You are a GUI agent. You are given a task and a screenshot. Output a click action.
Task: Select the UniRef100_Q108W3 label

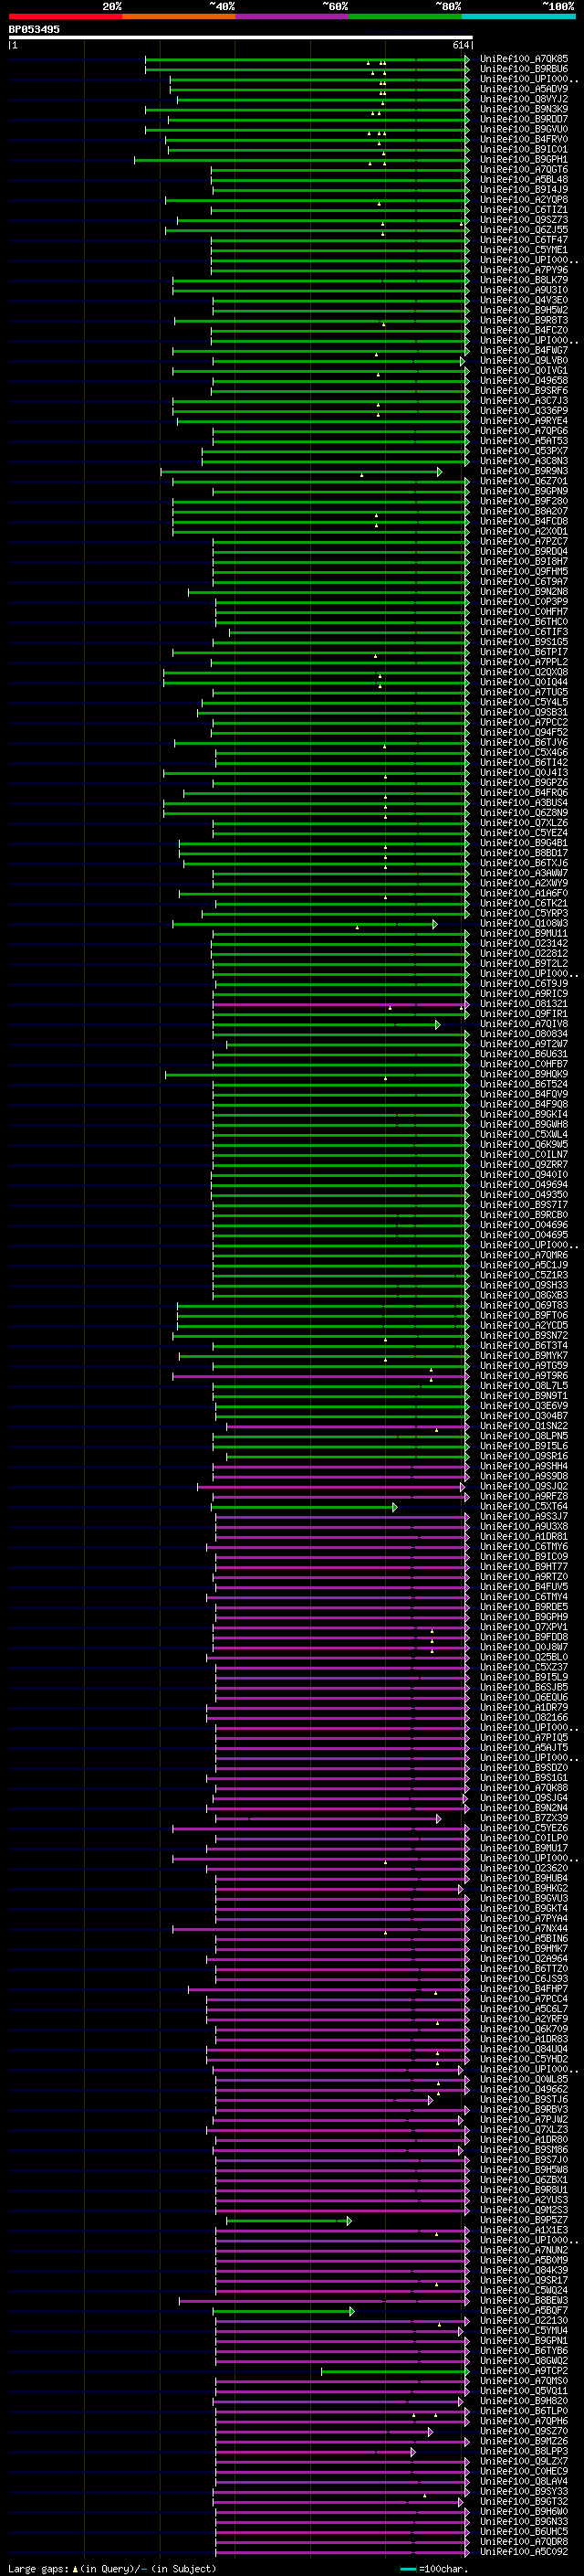pos(523,923)
